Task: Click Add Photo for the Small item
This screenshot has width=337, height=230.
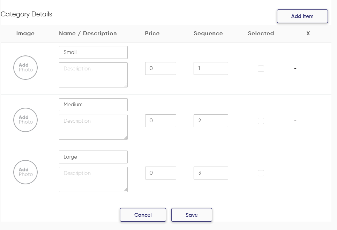Action: (25, 68)
